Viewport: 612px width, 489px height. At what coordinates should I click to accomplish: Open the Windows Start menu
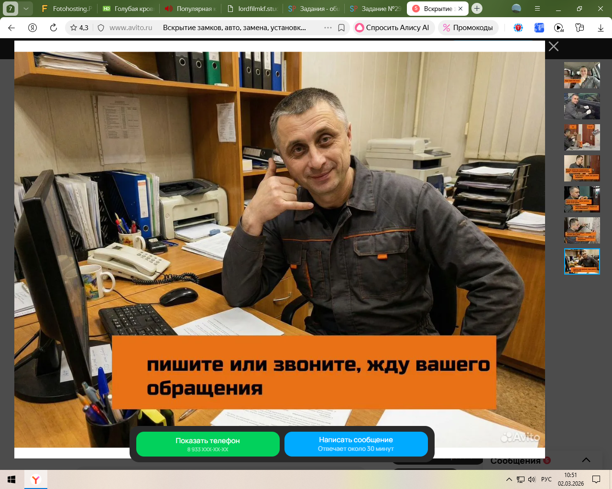point(11,479)
